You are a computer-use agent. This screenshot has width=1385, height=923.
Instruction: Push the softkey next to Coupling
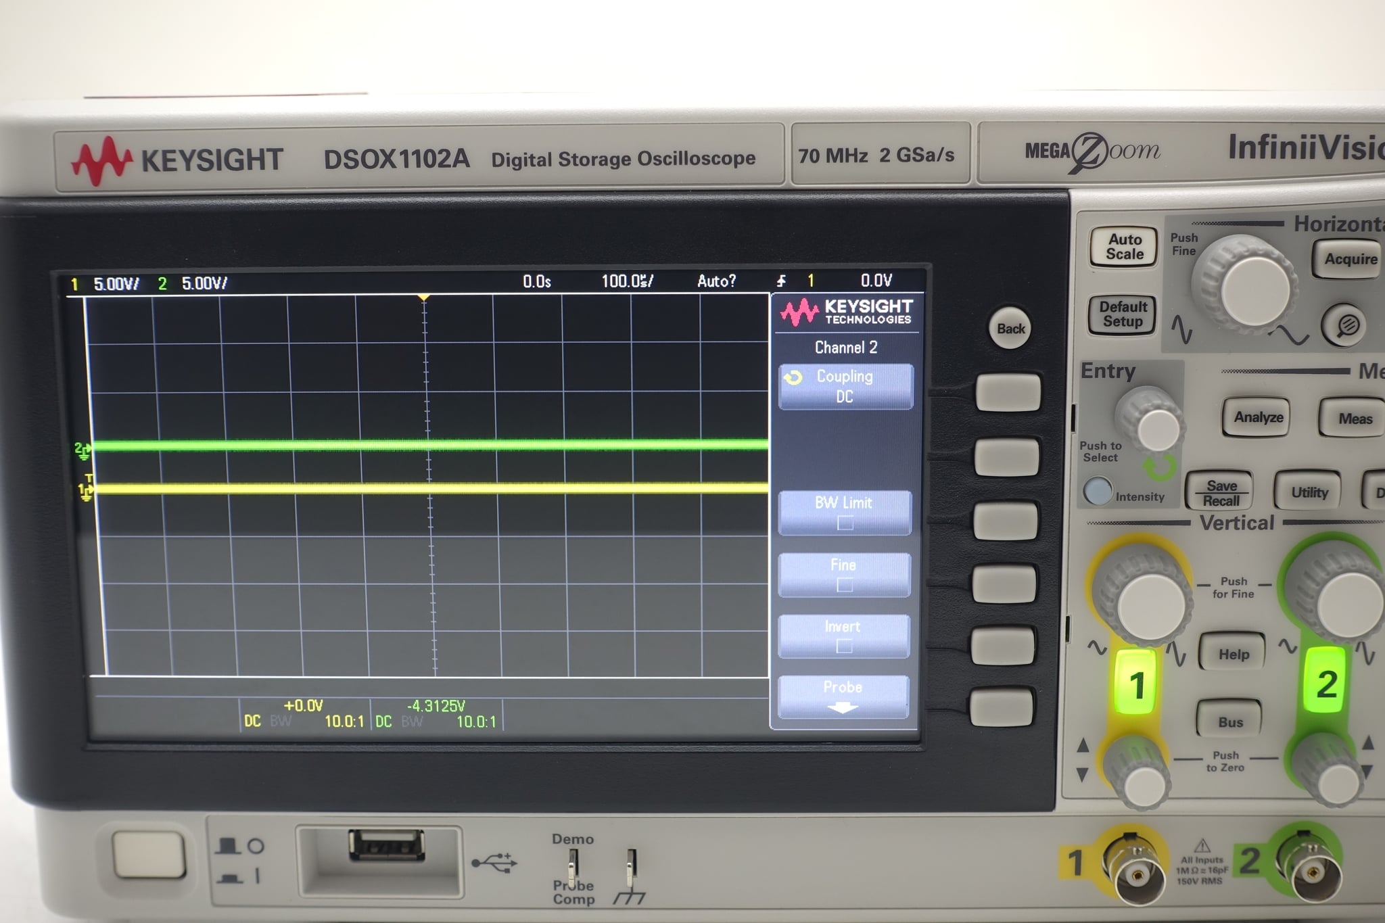pyautogui.click(x=1008, y=392)
